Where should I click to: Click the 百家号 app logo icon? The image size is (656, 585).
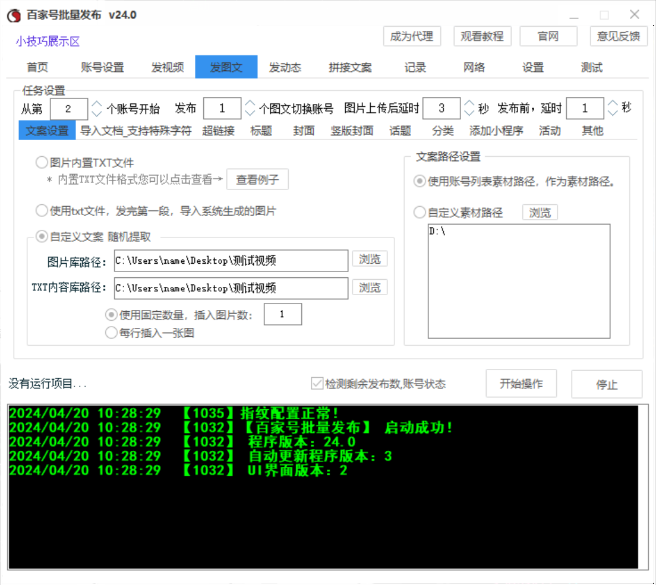pos(13,16)
